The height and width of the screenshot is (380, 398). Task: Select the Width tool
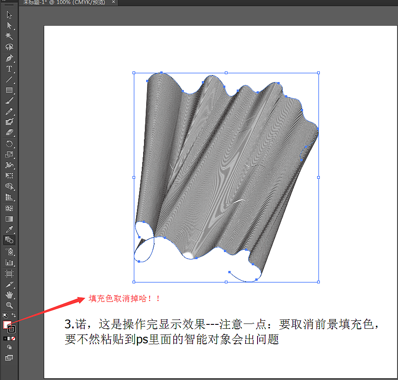(9, 165)
